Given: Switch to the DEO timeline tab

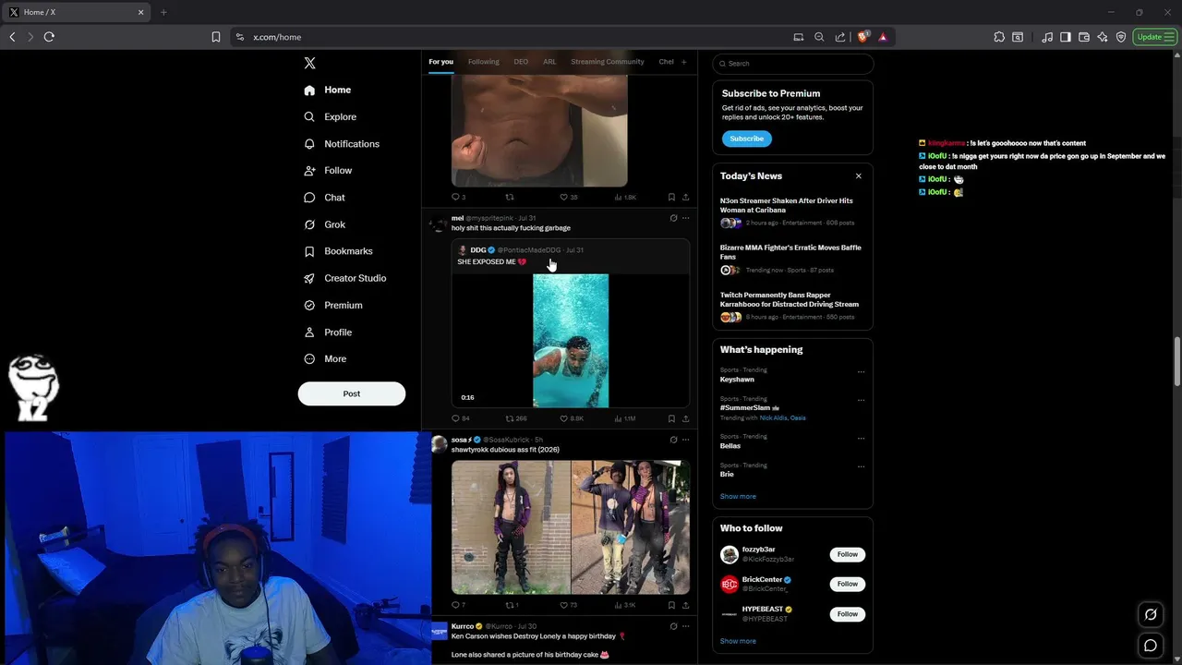Looking at the screenshot, I should 521,62.
